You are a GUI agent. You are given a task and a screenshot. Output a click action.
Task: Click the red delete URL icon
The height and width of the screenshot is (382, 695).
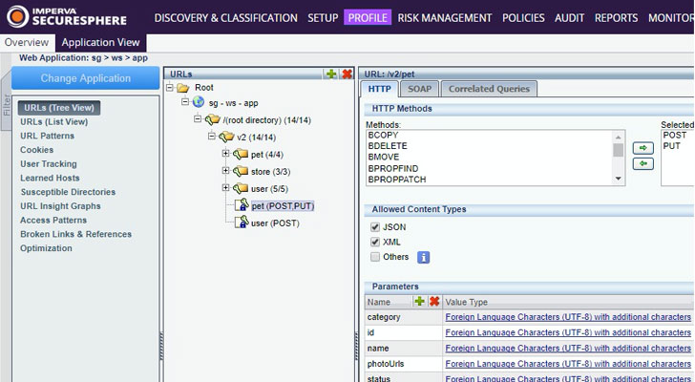pyautogui.click(x=347, y=74)
